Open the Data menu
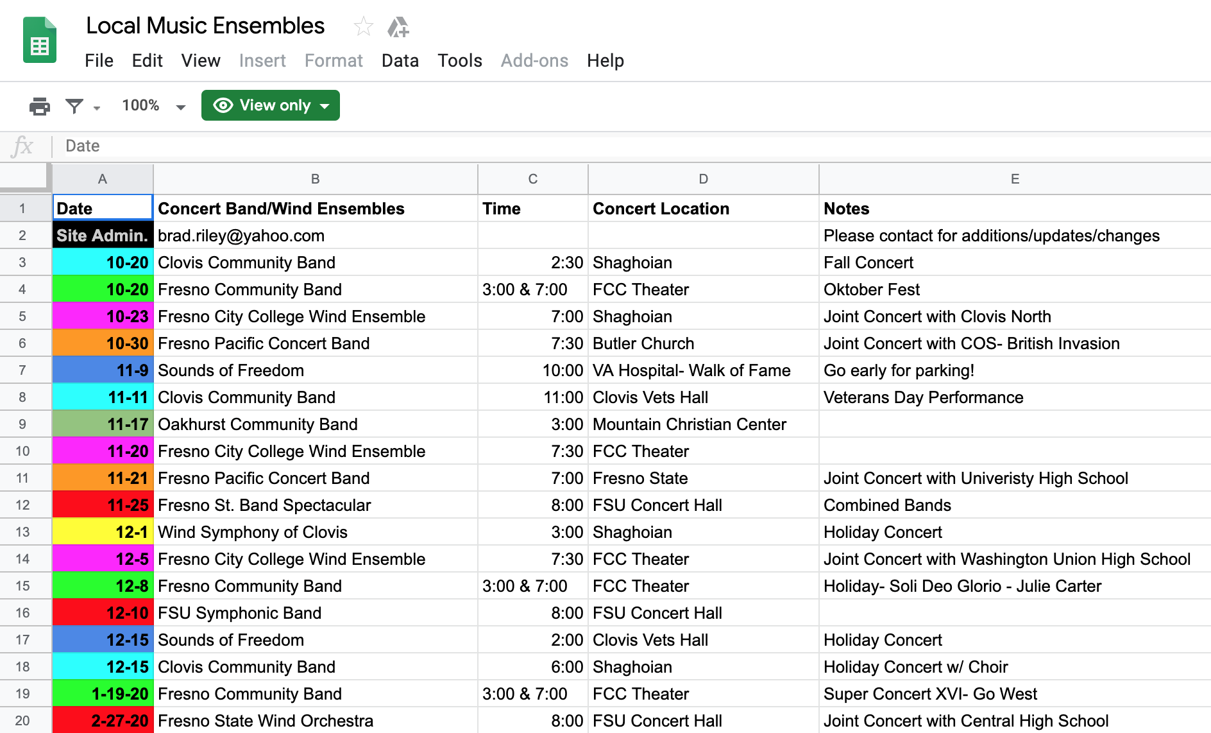The height and width of the screenshot is (733, 1211). [400, 61]
